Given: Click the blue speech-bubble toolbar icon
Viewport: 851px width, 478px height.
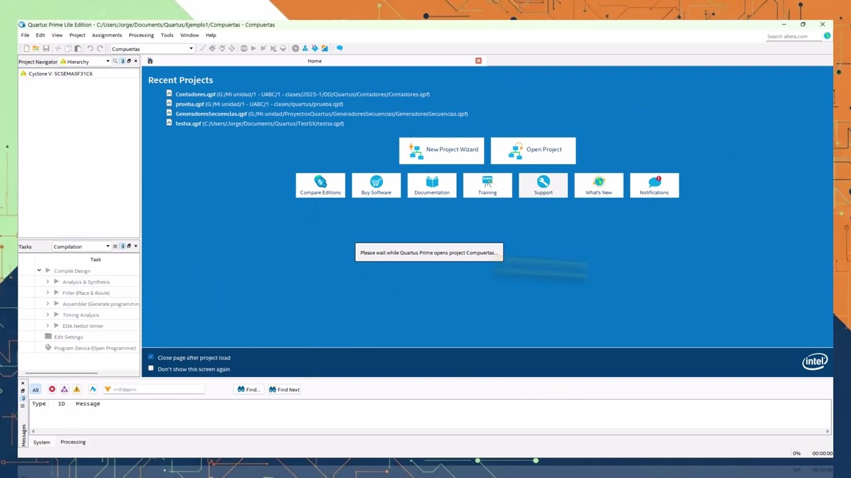Looking at the screenshot, I should click(x=339, y=48).
